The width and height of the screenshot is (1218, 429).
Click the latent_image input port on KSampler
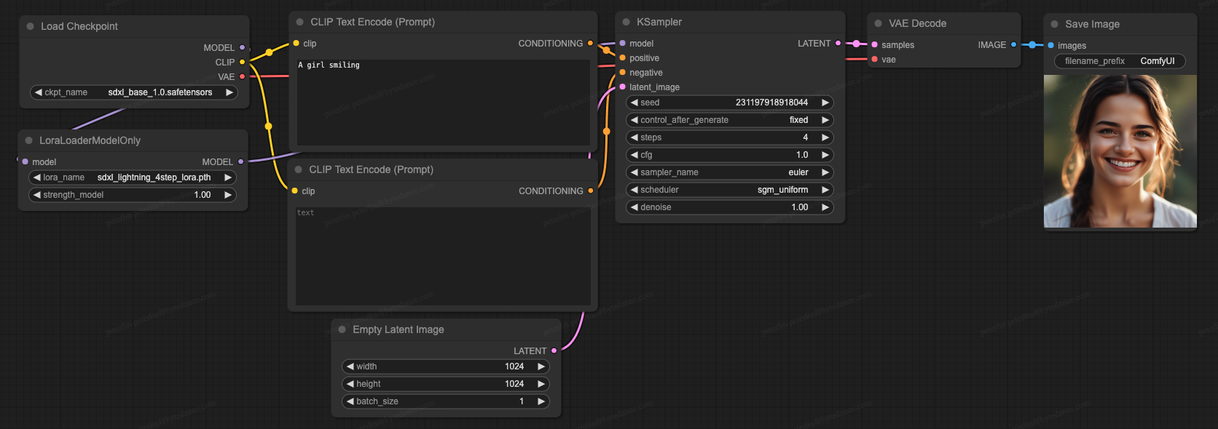(x=622, y=87)
